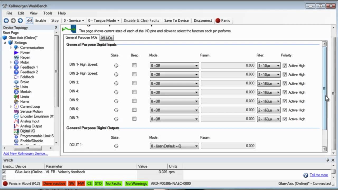The height and width of the screenshot is (190, 338).
Task: Select the Digital I/O icon
Action: [16, 131]
